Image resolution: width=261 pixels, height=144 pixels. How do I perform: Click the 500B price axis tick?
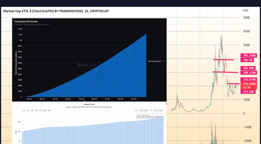point(246,45)
